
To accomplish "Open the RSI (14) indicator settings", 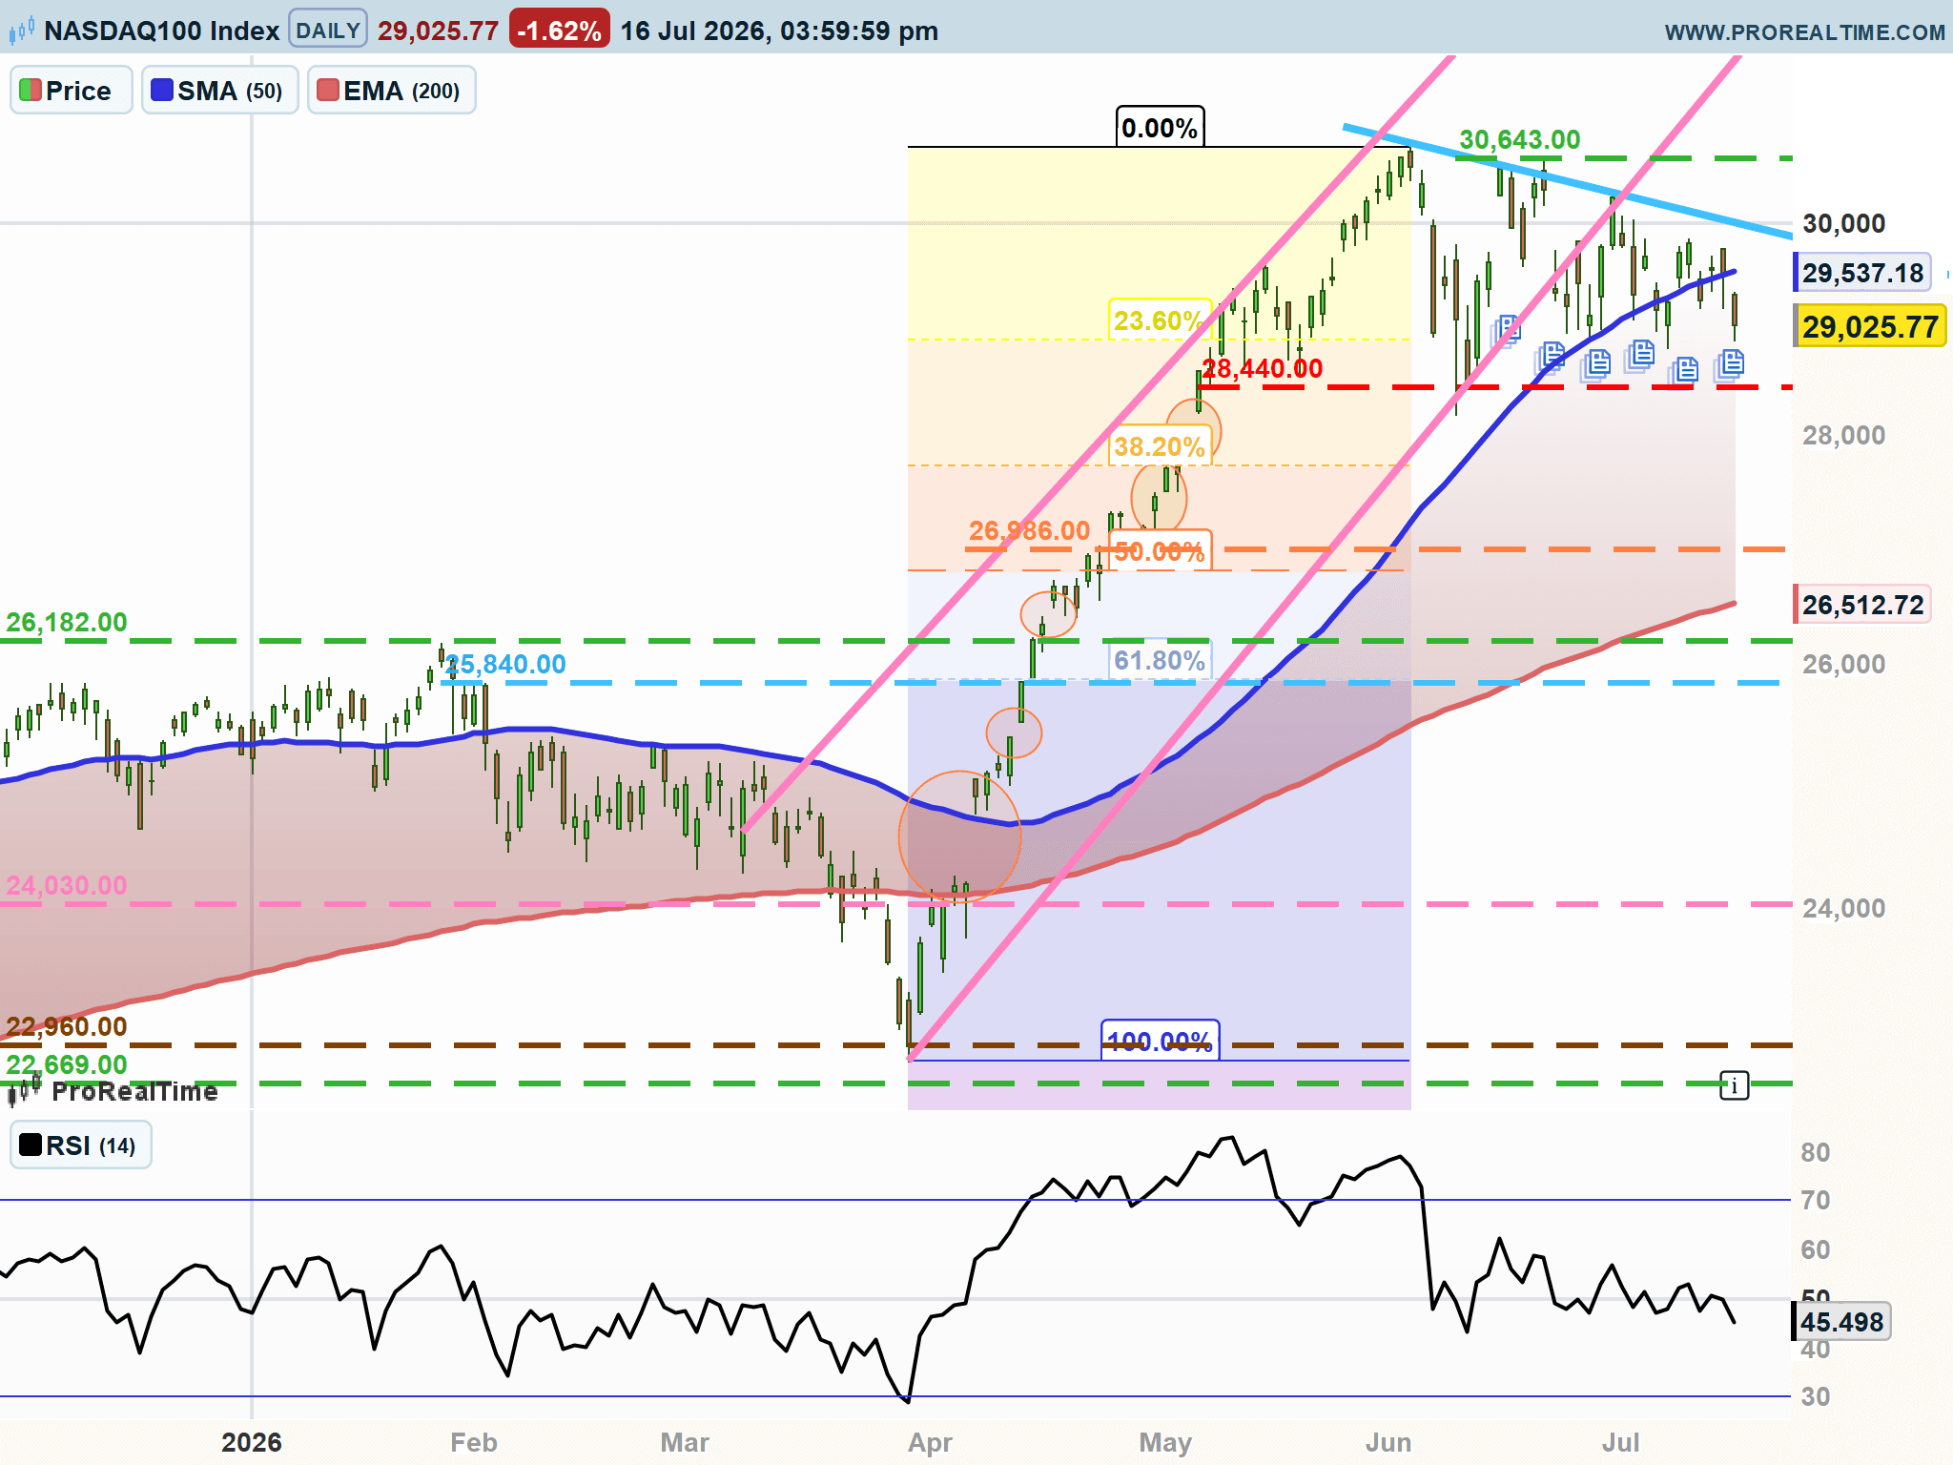I will click(81, 1145).
